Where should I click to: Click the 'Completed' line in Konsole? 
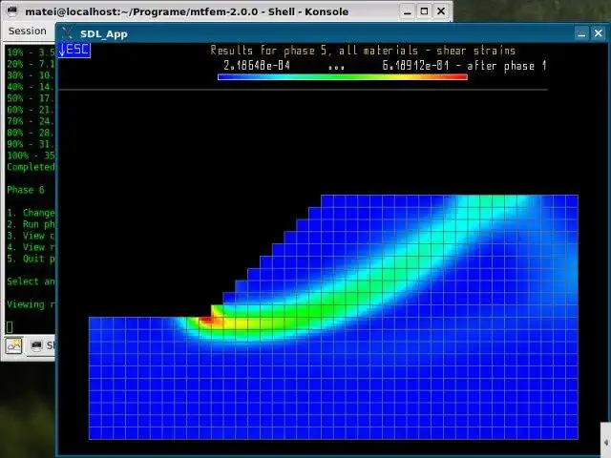coord(31,167)
